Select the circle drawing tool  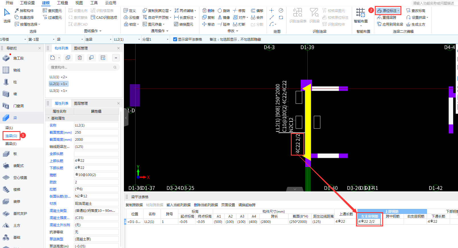[x=281, y=11]
